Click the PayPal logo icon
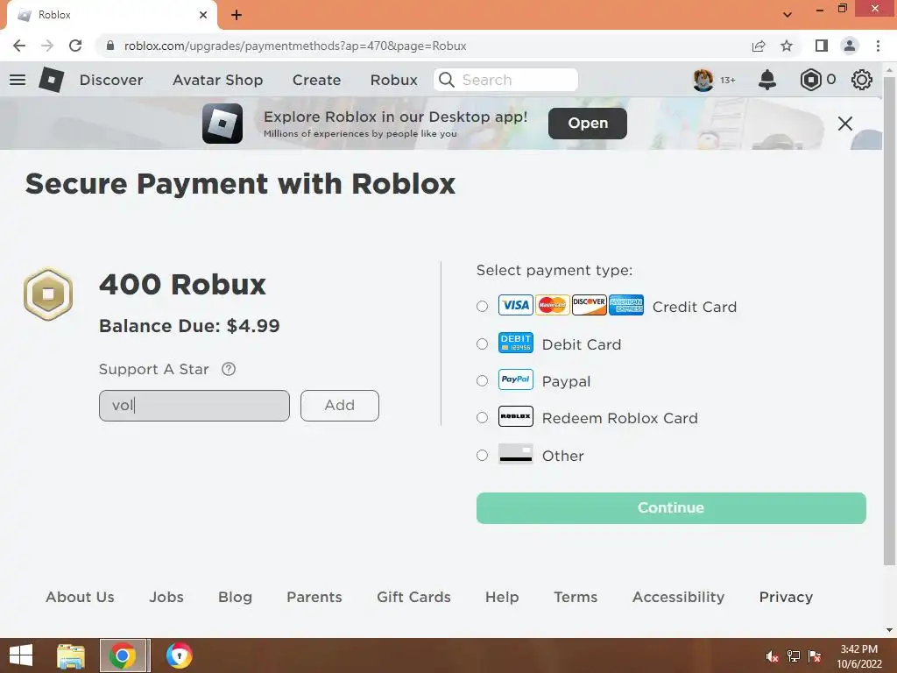The height and width of the screenshot is (673, 897). tap(515, 379)
